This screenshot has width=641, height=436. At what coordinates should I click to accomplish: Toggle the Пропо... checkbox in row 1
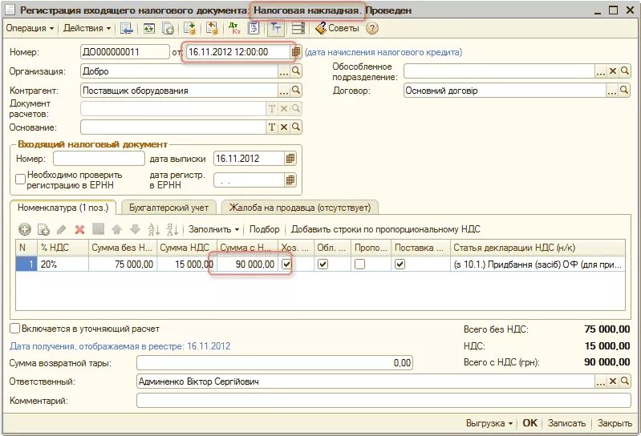coord(359,264)
